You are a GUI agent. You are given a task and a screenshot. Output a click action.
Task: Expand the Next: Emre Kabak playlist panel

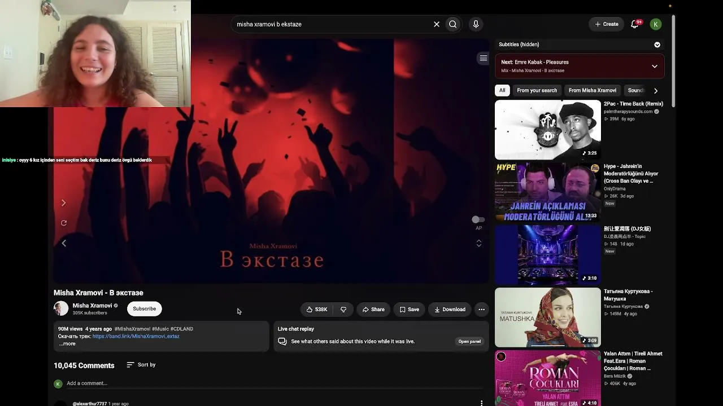655,66
